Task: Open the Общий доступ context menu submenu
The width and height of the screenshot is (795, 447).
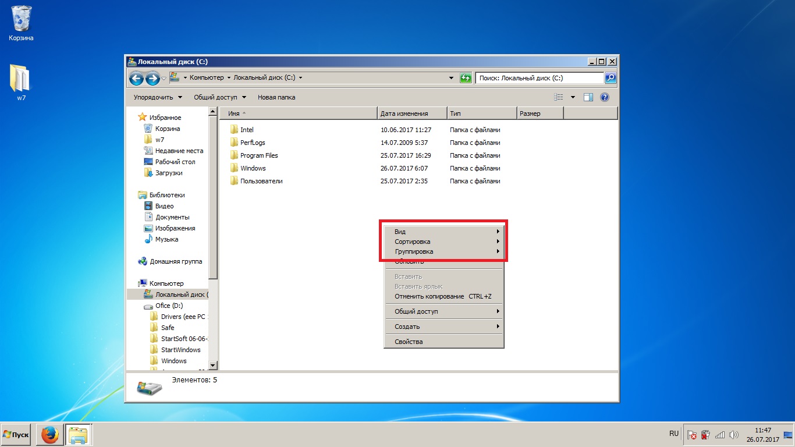Action: click(x=444, y=311)
